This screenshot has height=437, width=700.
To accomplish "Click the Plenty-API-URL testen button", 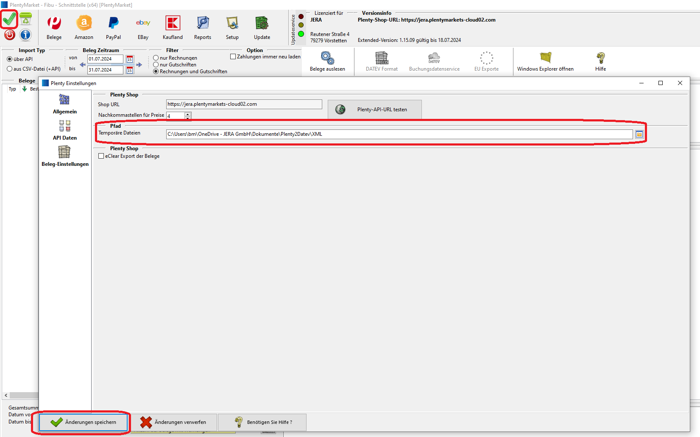I will (375, 110).
